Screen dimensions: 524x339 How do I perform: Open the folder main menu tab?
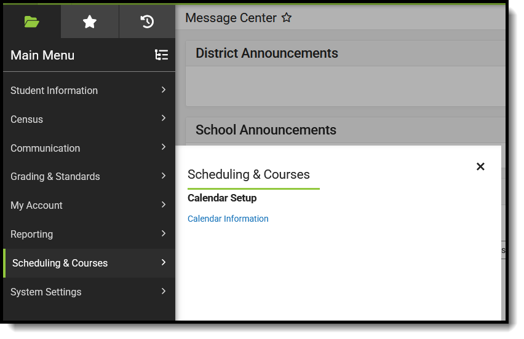point(31,22)
